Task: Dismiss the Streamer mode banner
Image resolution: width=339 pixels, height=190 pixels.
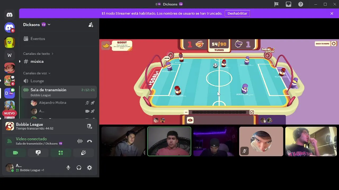Action: point(332,13)
